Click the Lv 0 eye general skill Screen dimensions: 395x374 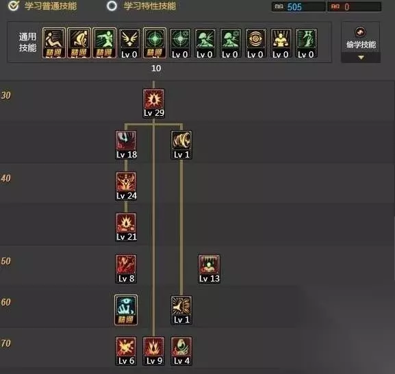coord(255,43)
